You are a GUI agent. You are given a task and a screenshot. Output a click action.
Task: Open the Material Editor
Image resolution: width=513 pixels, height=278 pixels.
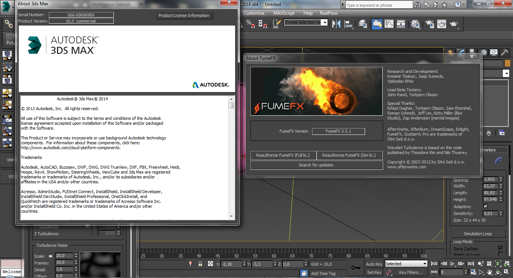[x=415, y=24]
